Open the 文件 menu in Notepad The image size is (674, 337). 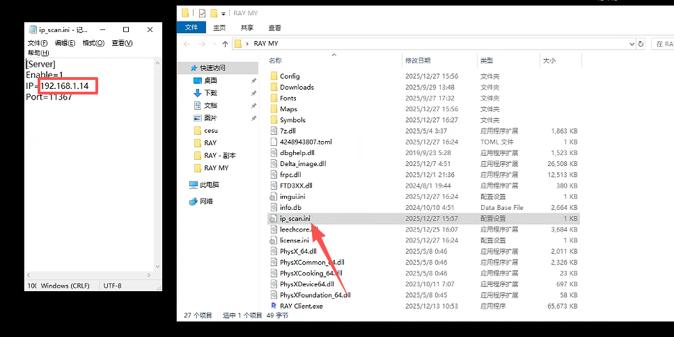click(x=38, y=43)
